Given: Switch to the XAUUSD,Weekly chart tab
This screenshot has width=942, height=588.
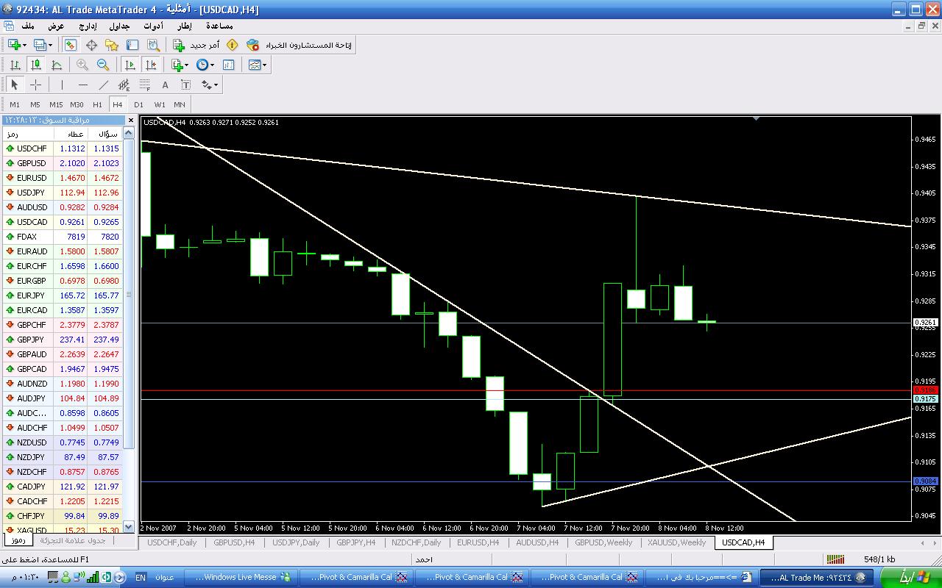Looking at the screenshot, I should point(676,542).
